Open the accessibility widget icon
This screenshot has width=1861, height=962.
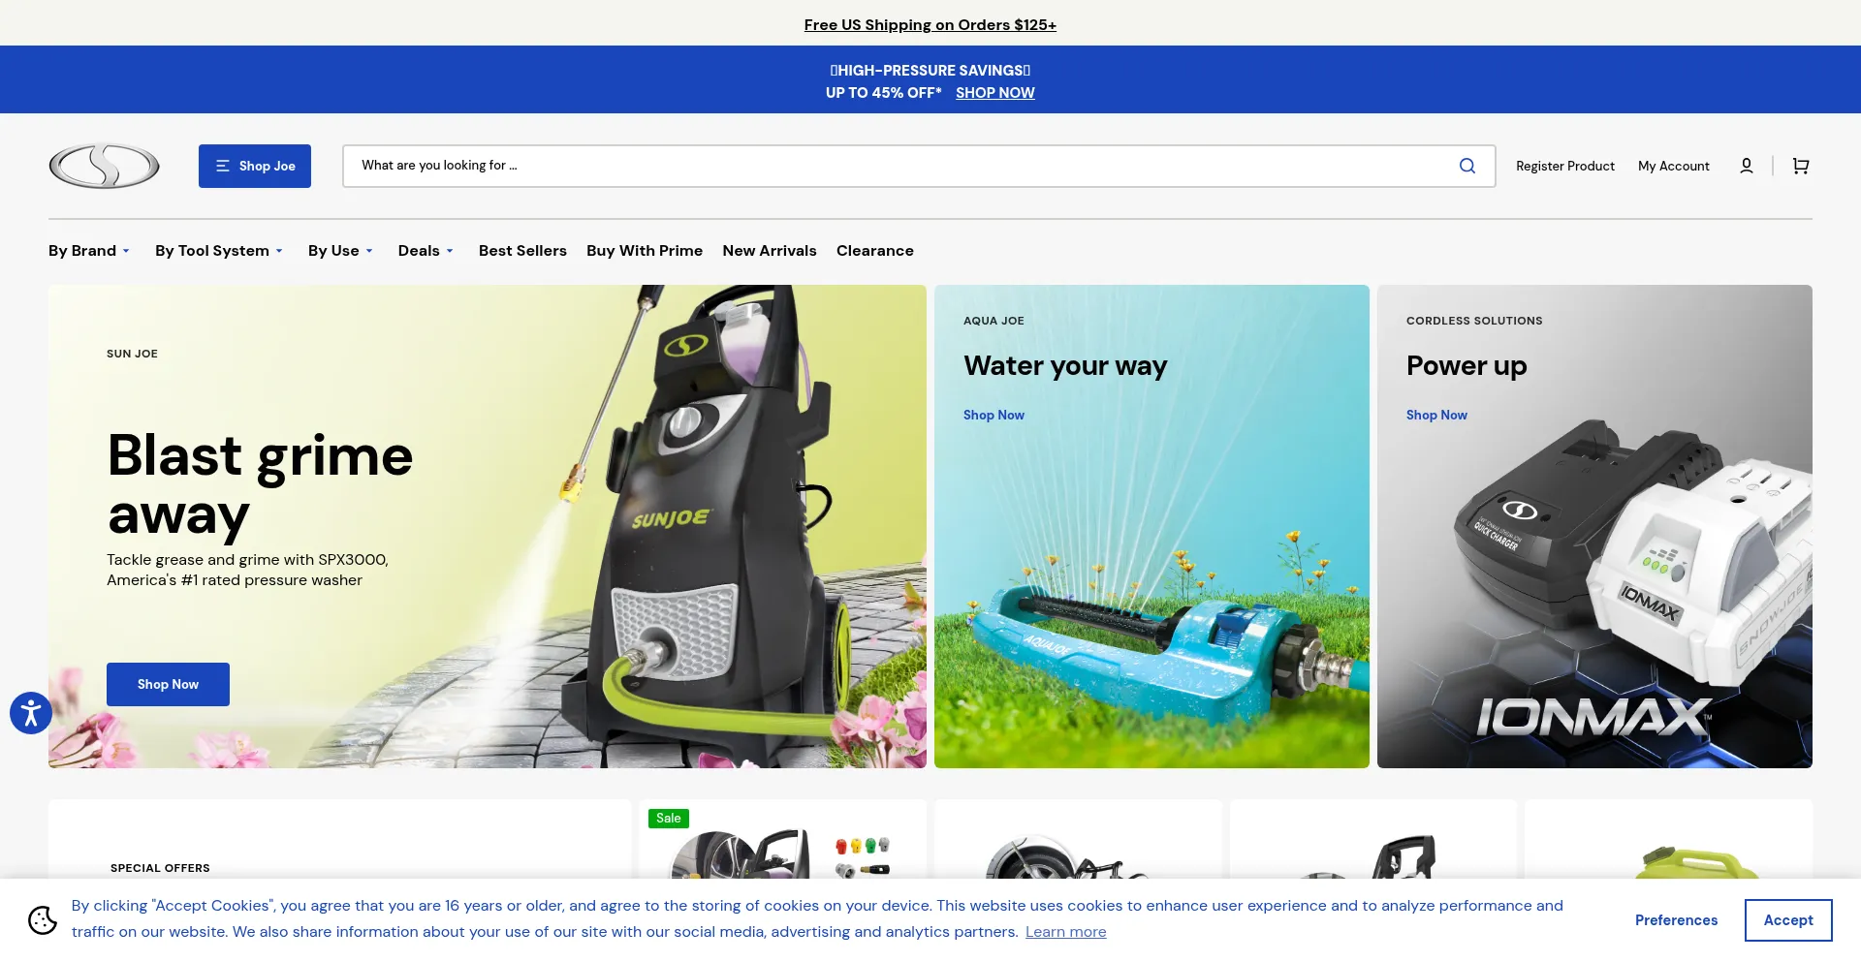coord(31,714)
